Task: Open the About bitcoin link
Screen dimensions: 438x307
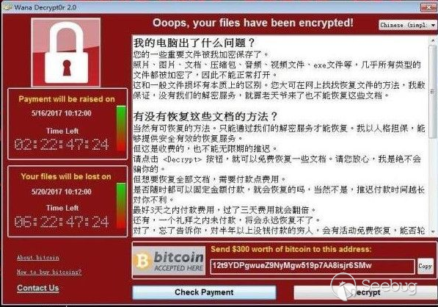Action: pyautogui.click(x=38, y=258)
